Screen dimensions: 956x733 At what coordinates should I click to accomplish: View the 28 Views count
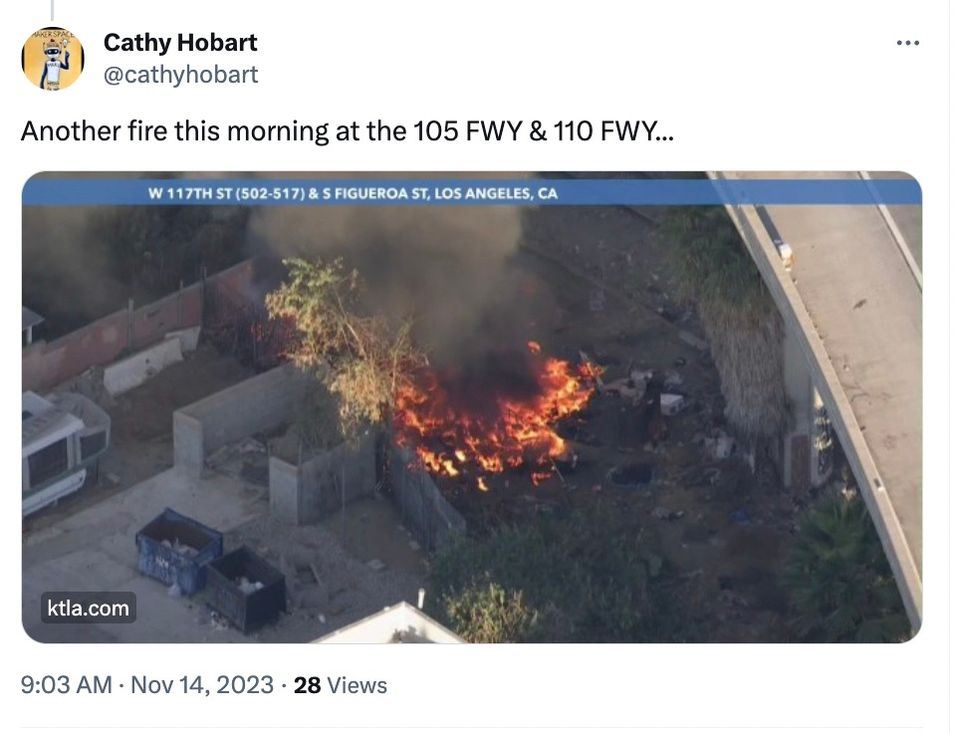pyautogui.click(x=341, y=685)
